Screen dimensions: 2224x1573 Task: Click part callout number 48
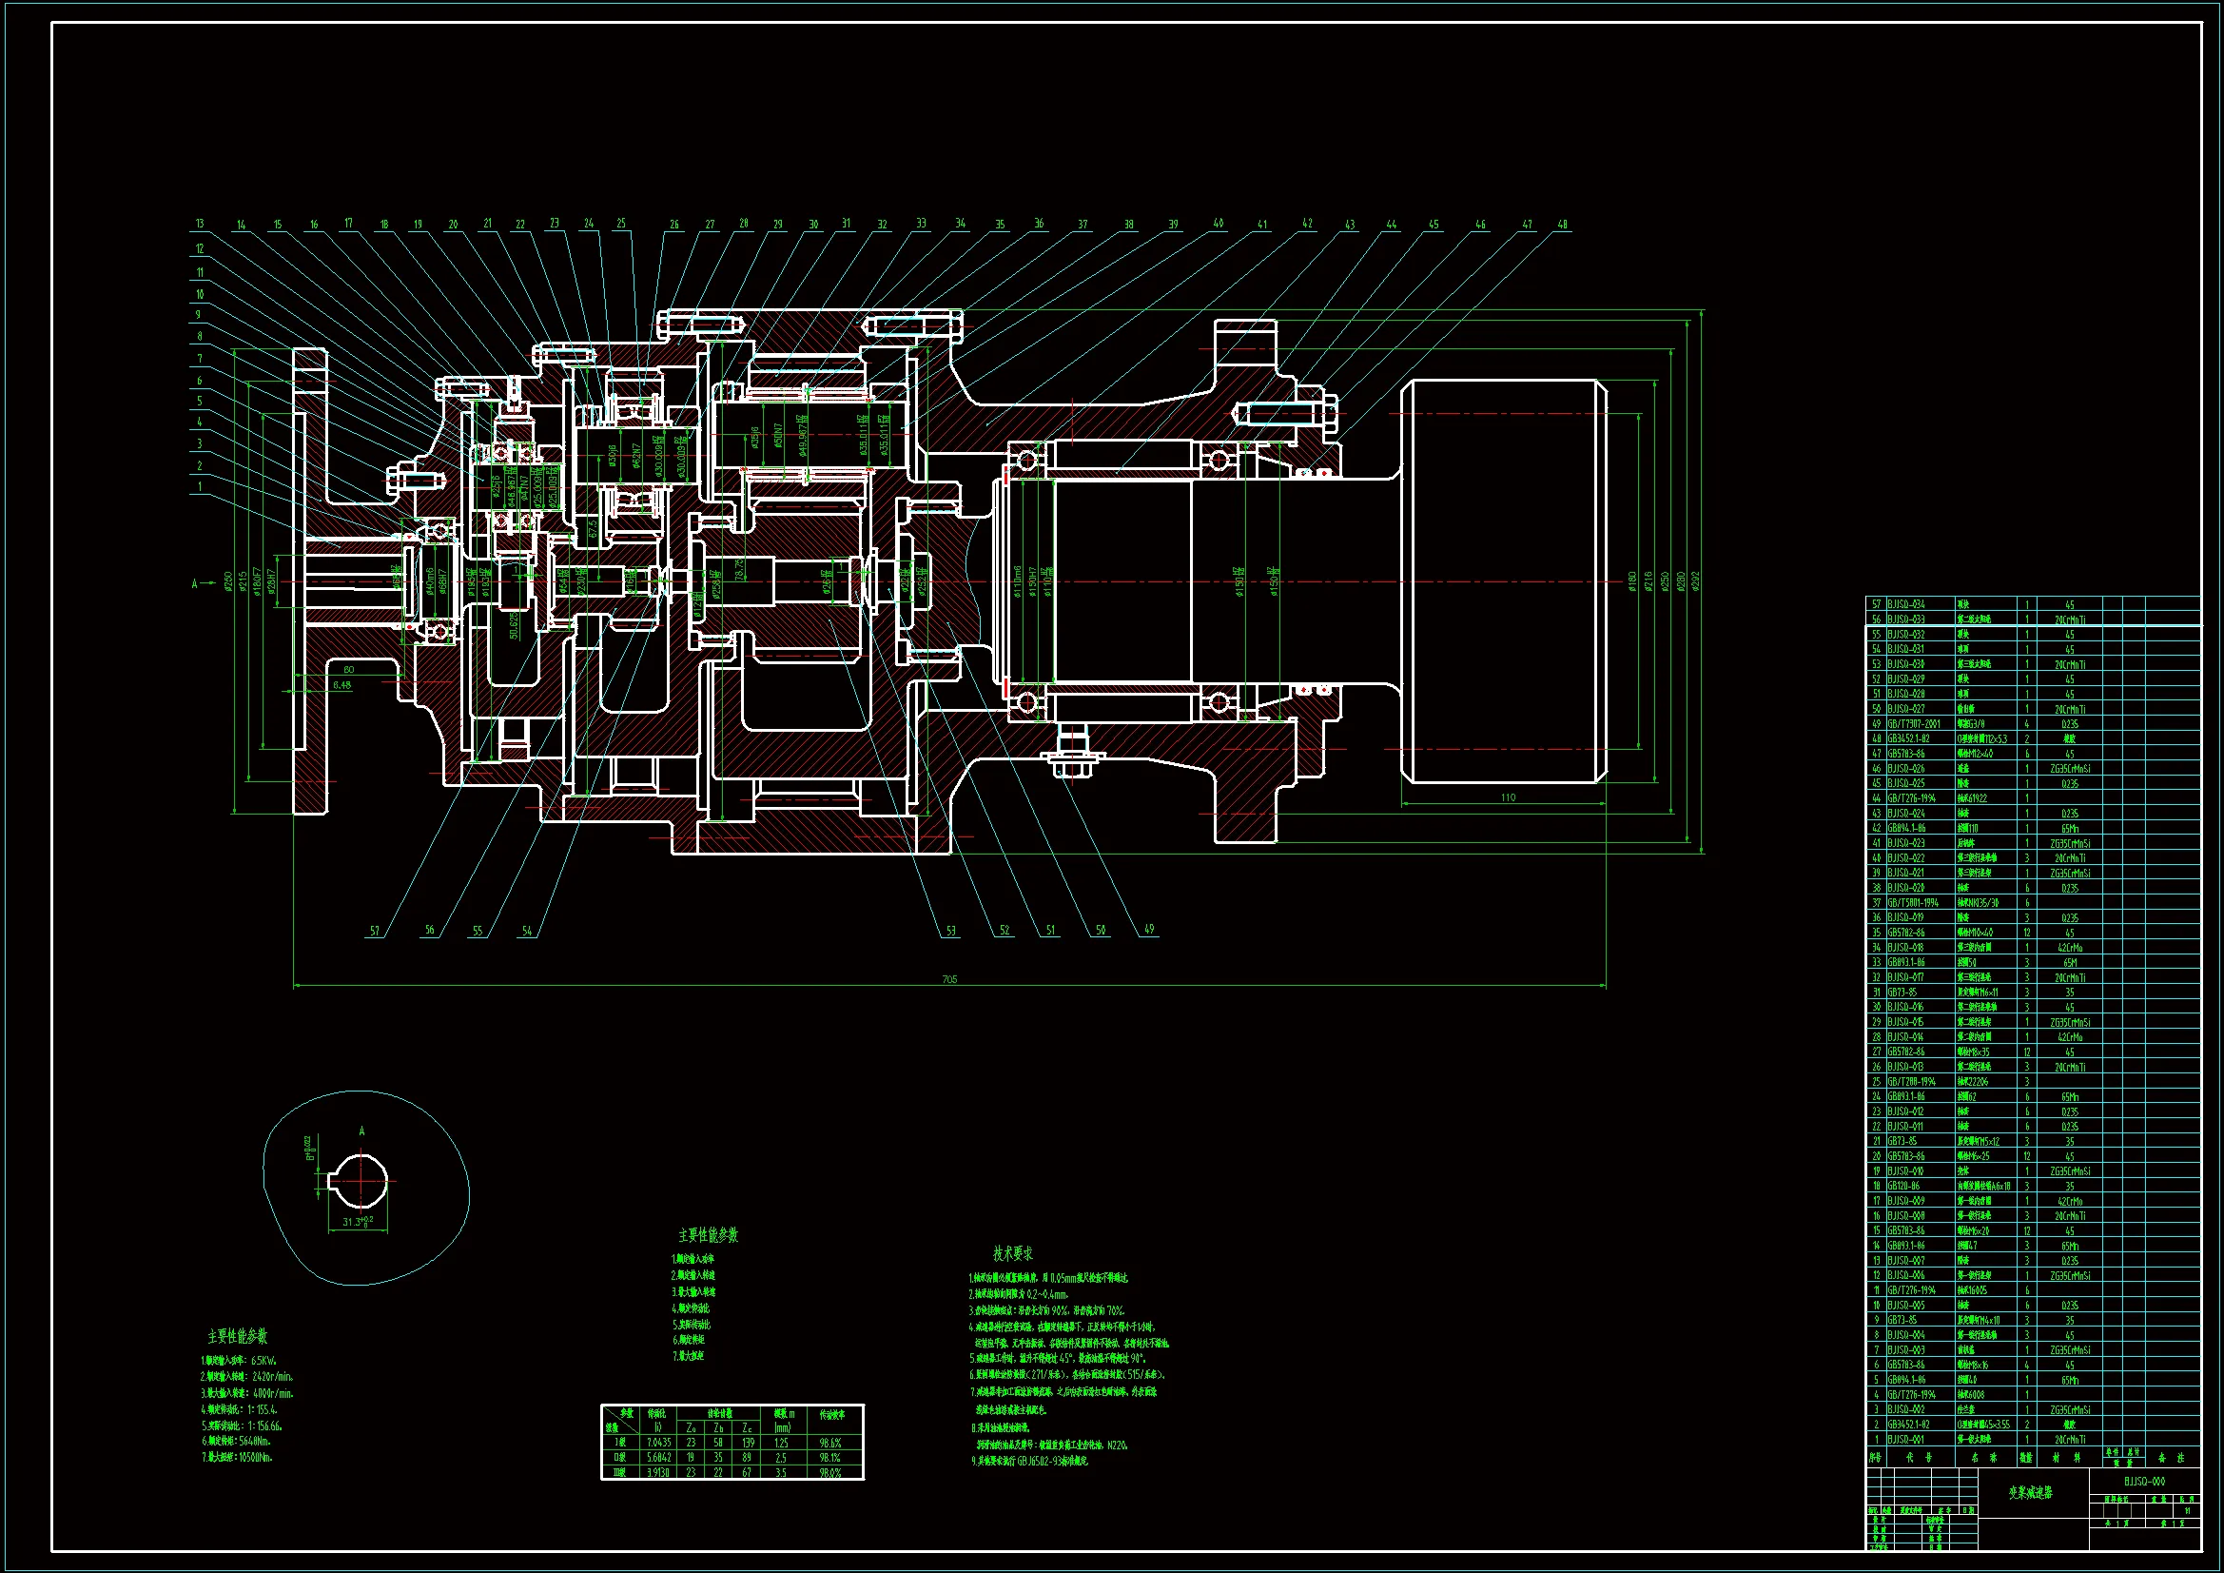click(x=1563, y=224)
